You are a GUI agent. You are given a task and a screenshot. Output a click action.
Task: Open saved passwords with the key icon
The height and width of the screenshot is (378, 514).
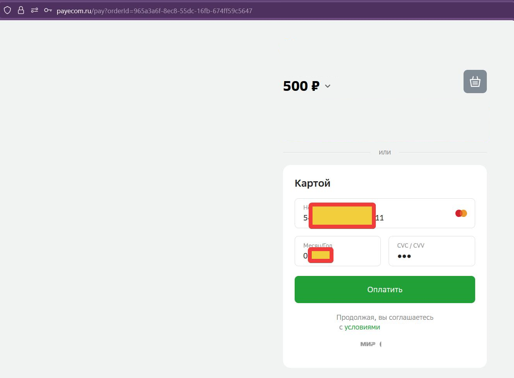coord(48,10)
